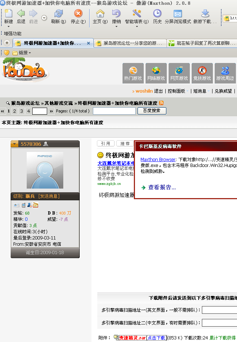Screen dimensions: 237x342
Task: Expand the 智能填表 dropdown arrow
Action: click(x=137, y=27)
